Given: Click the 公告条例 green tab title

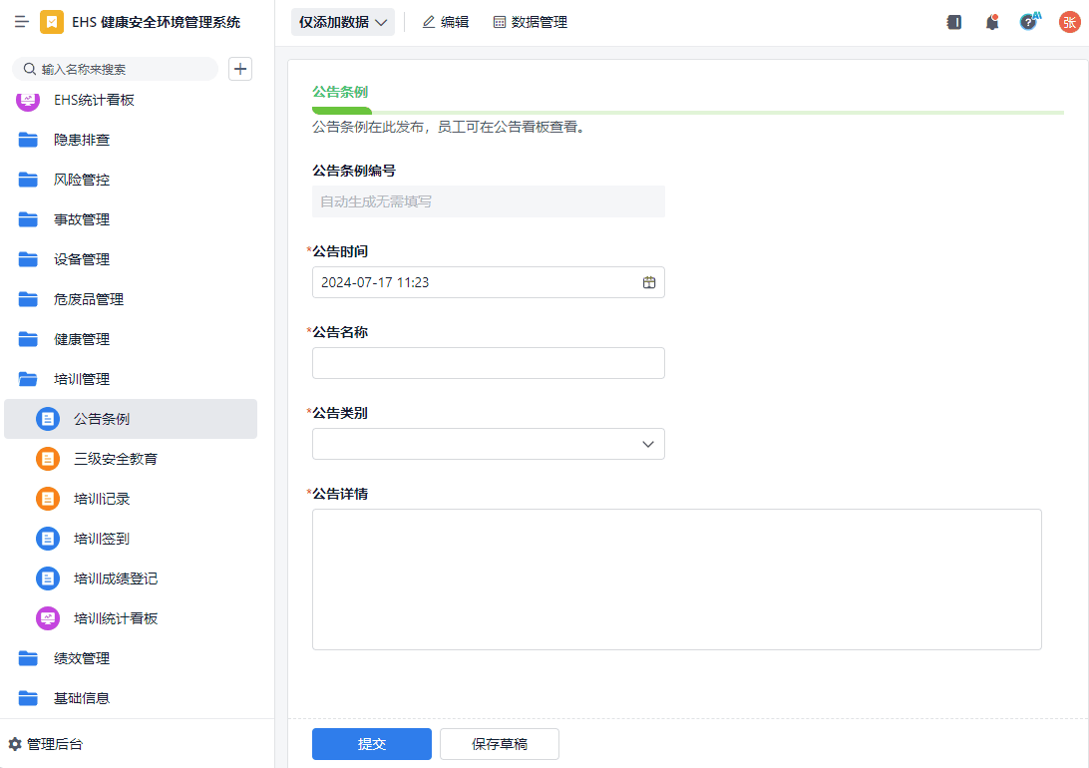Looking at the screenshot, I should [340, 92].
